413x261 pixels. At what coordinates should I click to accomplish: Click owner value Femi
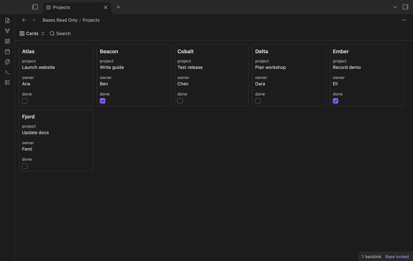pyautogui.click(x=27, y=149)
